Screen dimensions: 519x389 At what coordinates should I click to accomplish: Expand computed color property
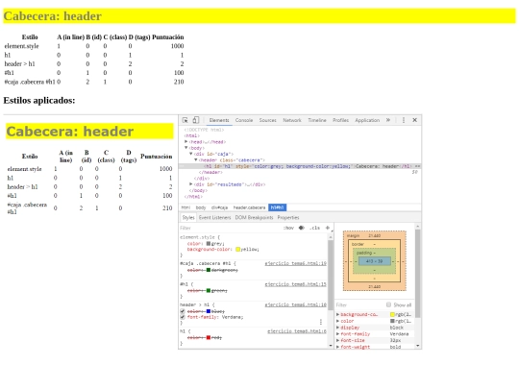click(x=337, y=321)
